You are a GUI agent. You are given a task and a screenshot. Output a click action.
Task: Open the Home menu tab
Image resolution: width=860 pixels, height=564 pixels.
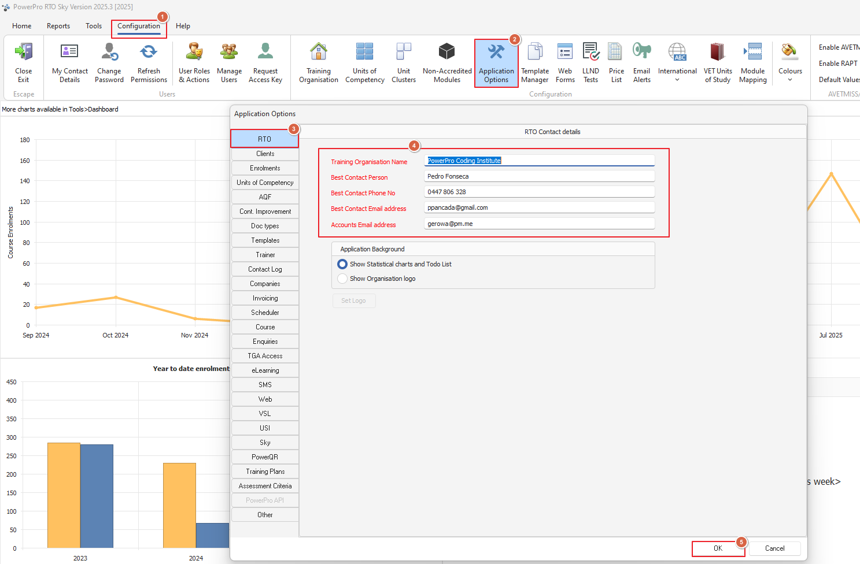point(22,26)
